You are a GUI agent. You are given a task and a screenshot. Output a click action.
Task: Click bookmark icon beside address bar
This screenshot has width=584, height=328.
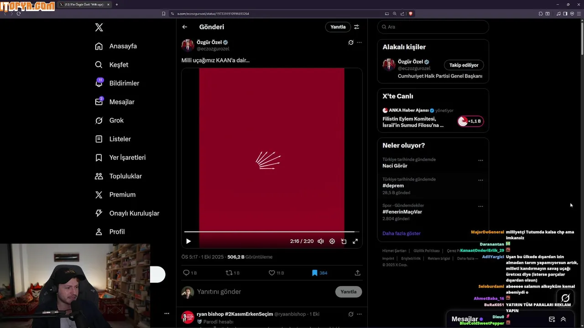point(163,14)
